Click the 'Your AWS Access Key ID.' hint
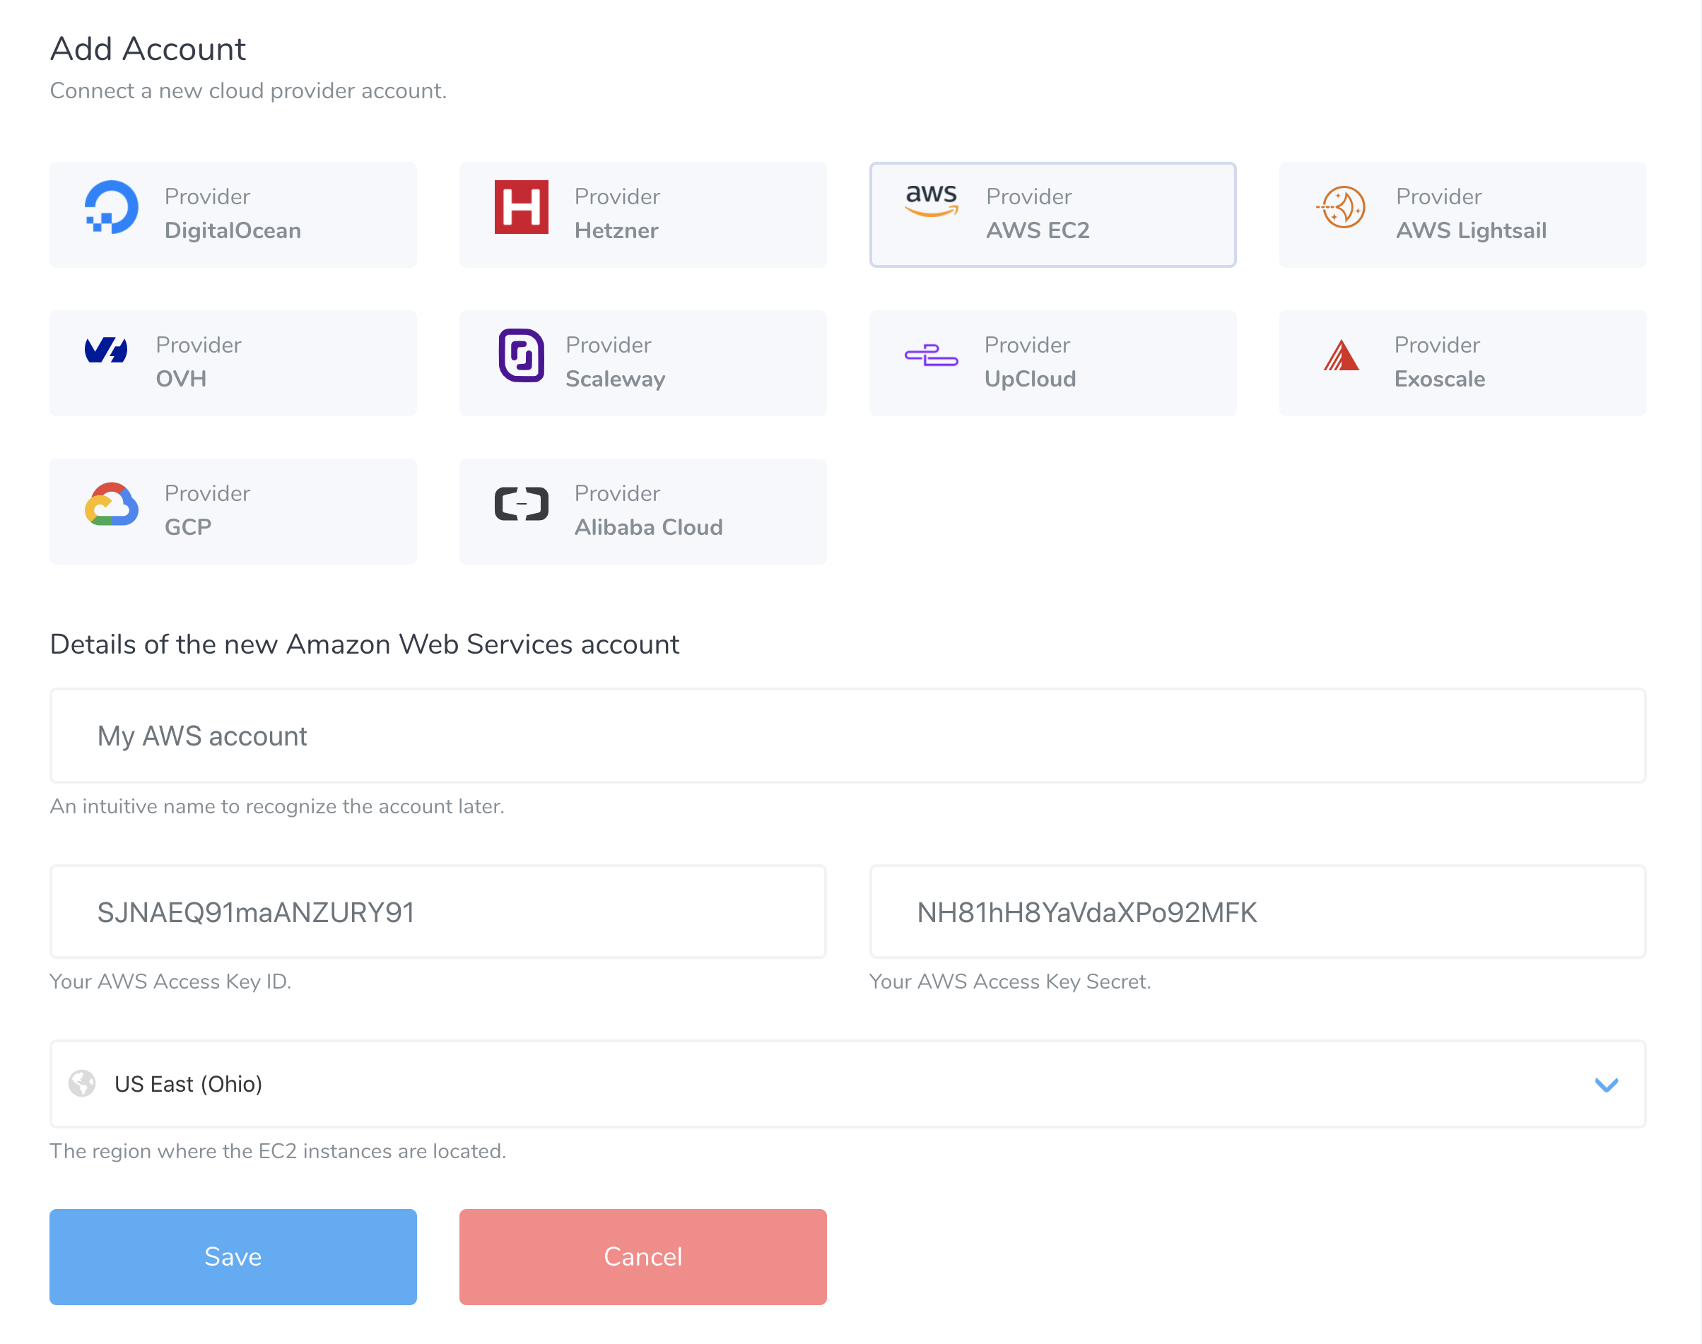1702x1344 pixels. pyautogui.click(x=171, y=982)
